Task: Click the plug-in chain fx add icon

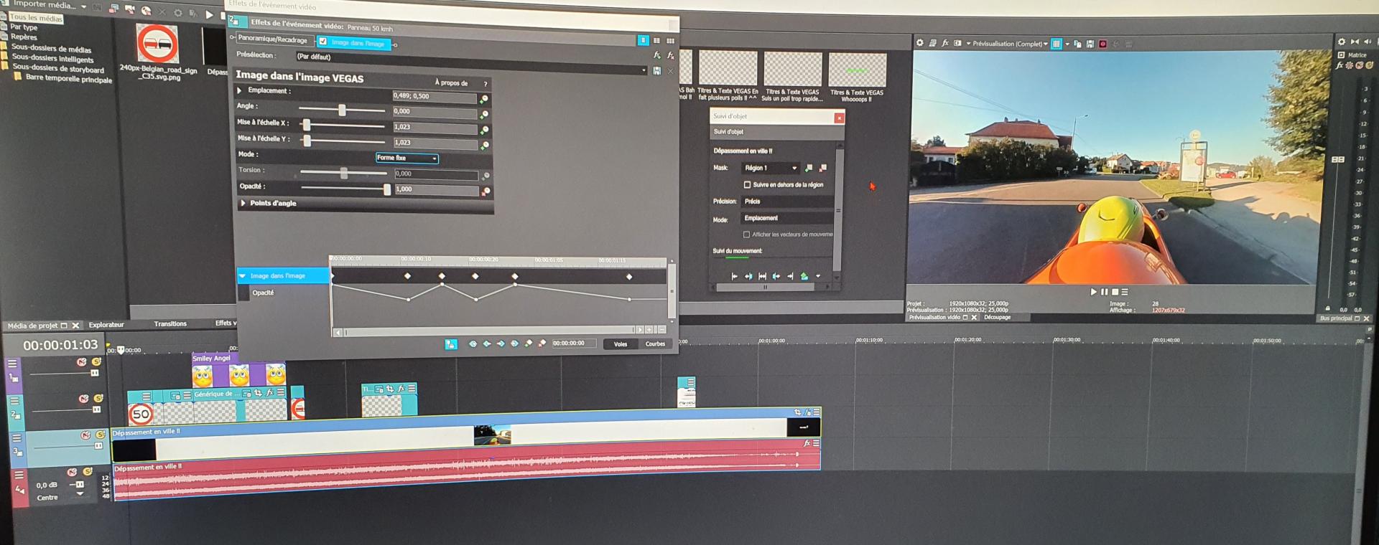Action: (x=656, y=55)
